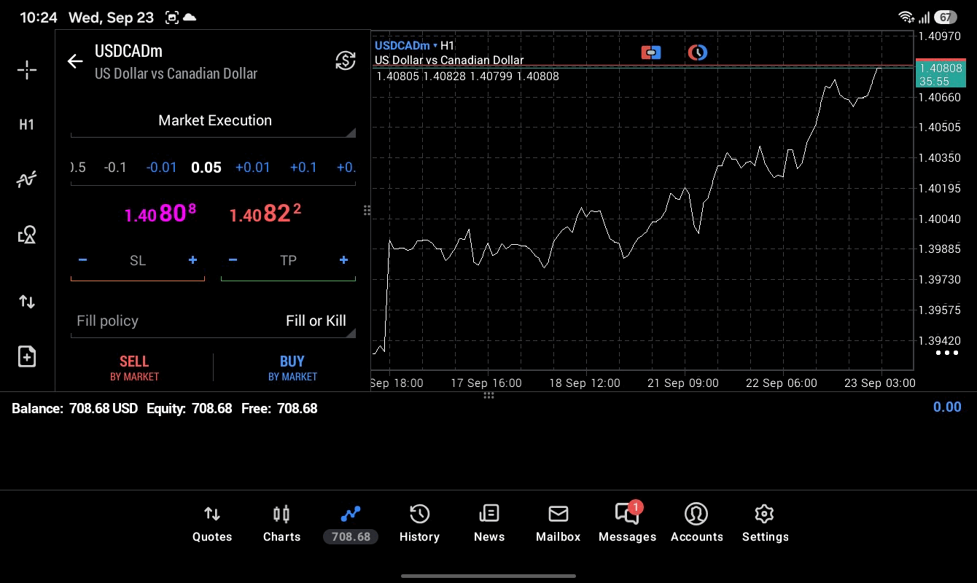Go back using the arrow beside USDCADm
Image resolution: width=977 pixels, height=583 pixels.
pyautogui.click(x=75, y=61)
